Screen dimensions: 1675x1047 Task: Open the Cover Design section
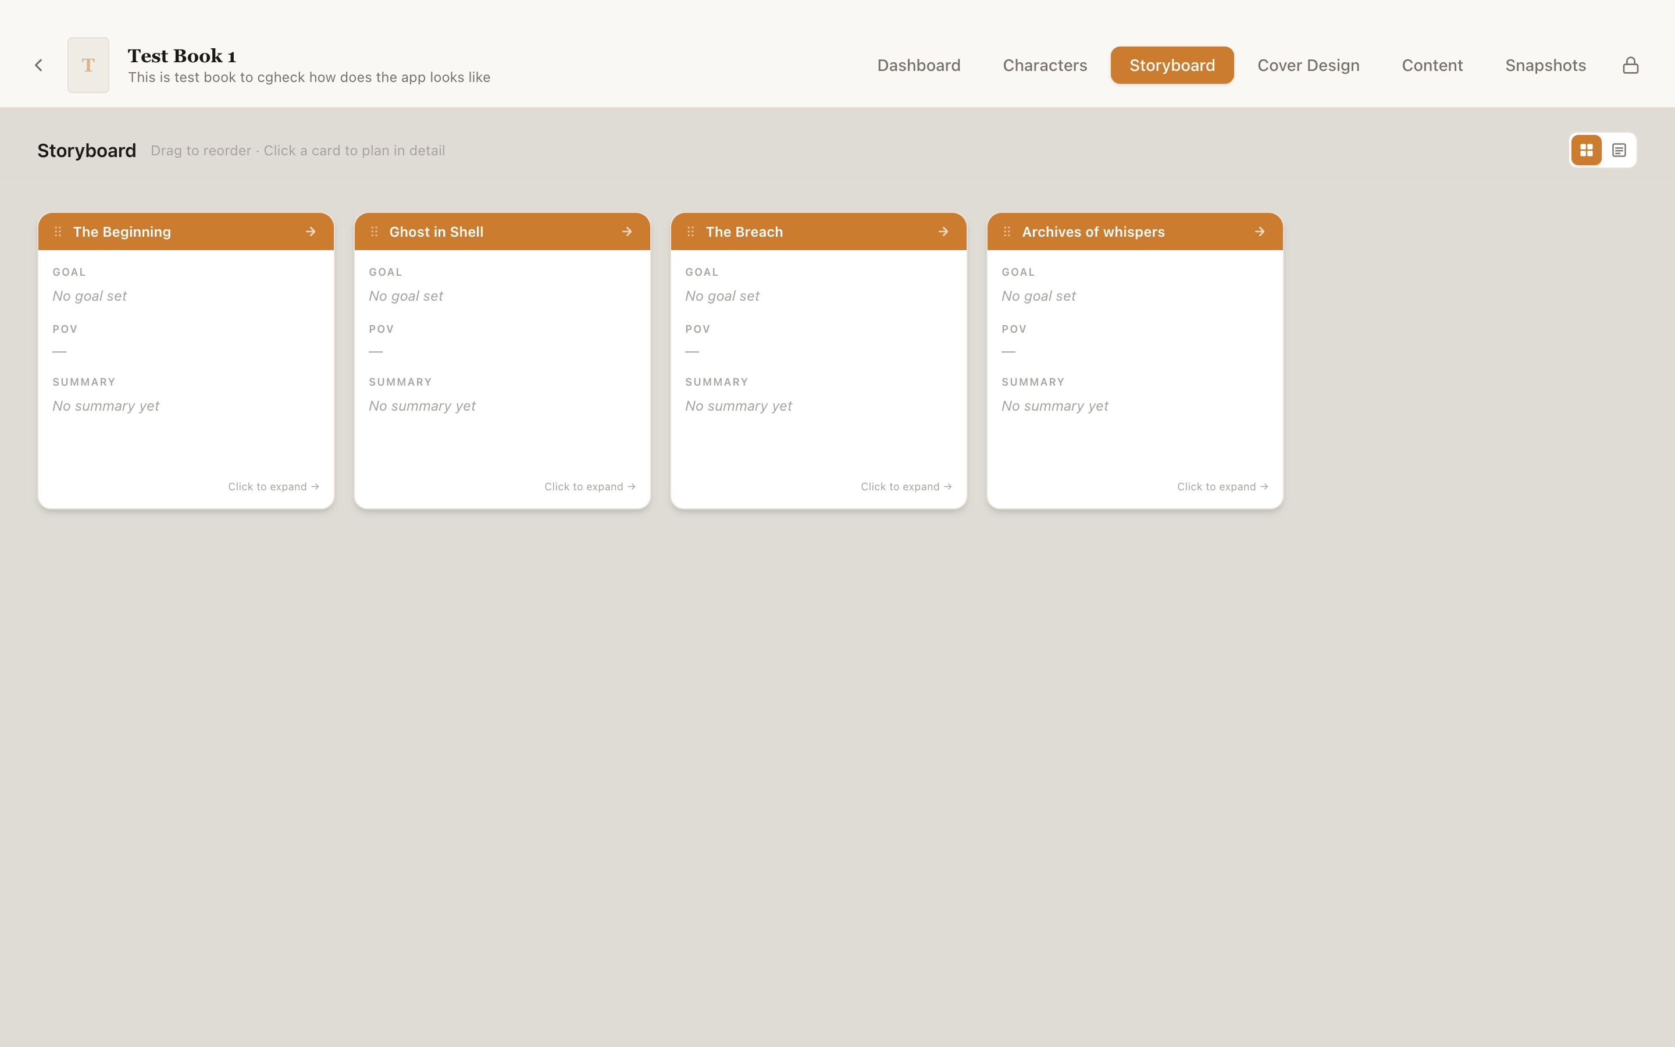click(1308, 65)
